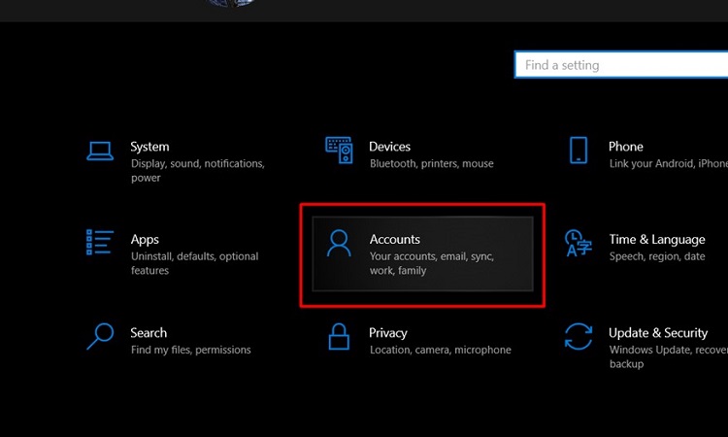Focus the 'Find a setting' search box
This screenshot has height=437, width=728.
pos(621,65)
